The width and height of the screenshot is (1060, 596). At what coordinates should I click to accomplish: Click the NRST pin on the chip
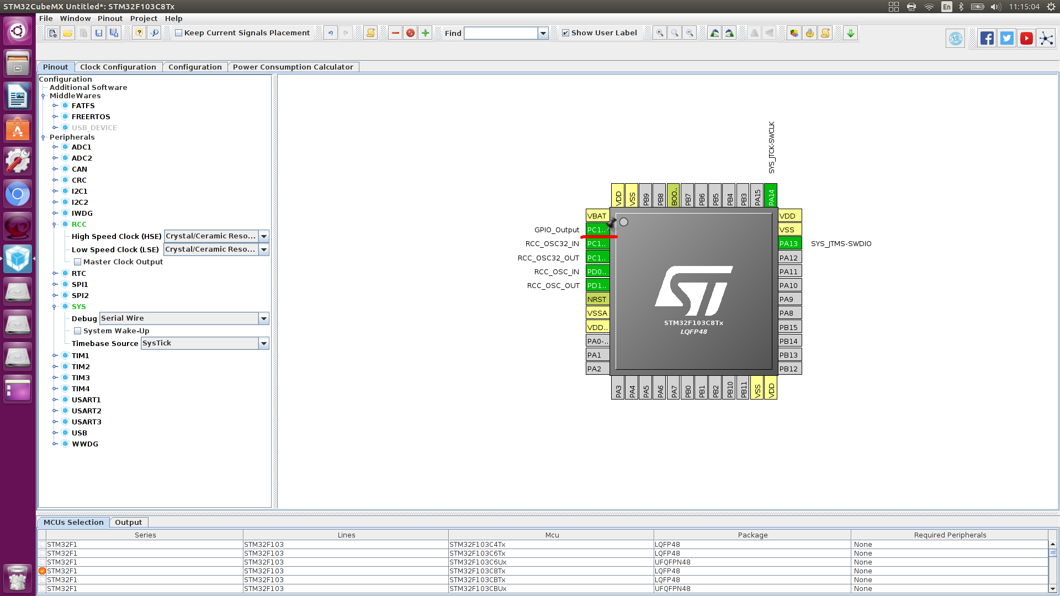[x=597, y=299]
